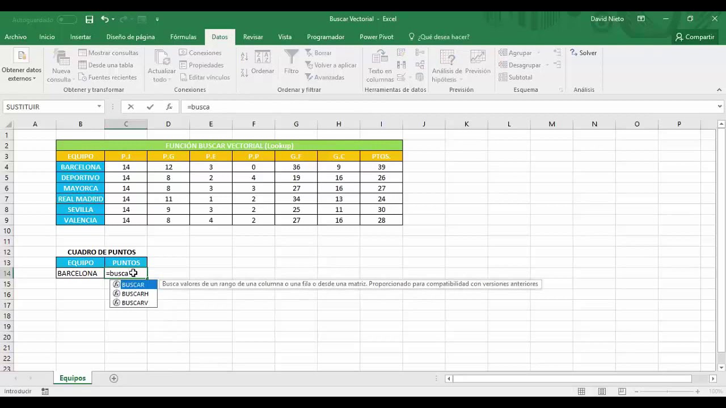This screenshot has width=726, height=408.
Task: Click the zoom slider in status bar
Action: [668, 392]
